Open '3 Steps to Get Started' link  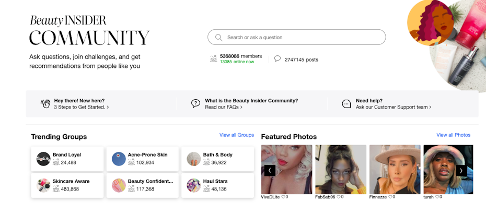coord(81,107)
